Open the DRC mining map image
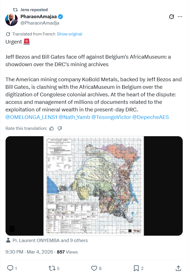Screen dimensions: 193x275 click(94, 186)
